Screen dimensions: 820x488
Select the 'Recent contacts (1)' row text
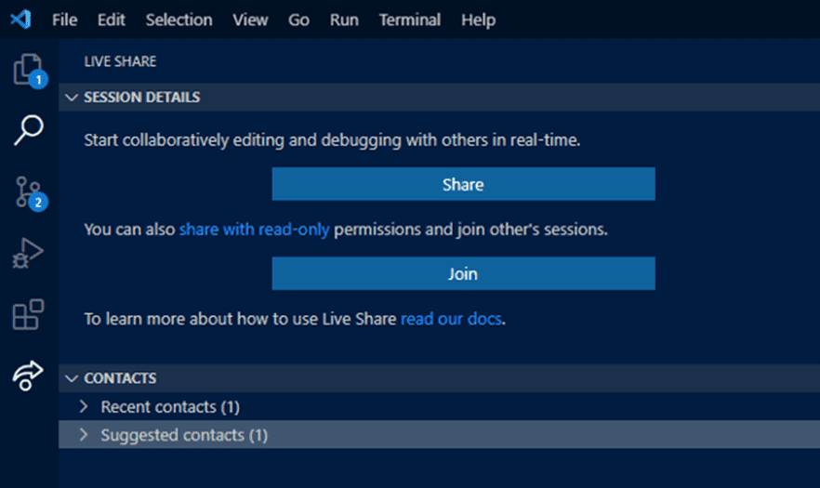170,406
